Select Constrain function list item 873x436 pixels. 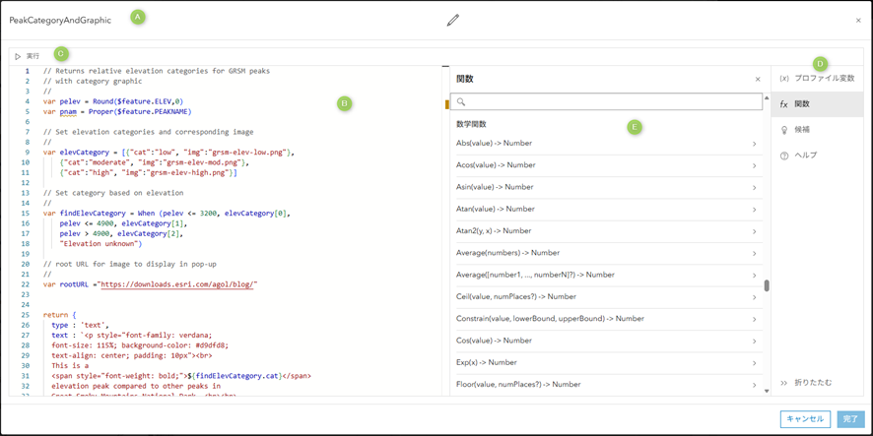point(601,319)
